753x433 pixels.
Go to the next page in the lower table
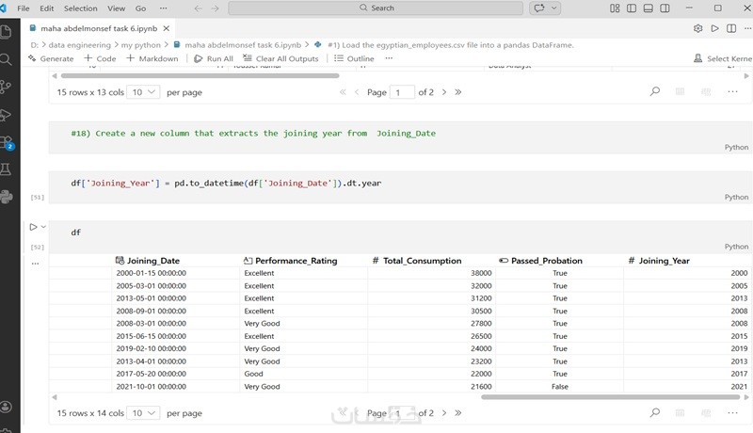[444, 413]
